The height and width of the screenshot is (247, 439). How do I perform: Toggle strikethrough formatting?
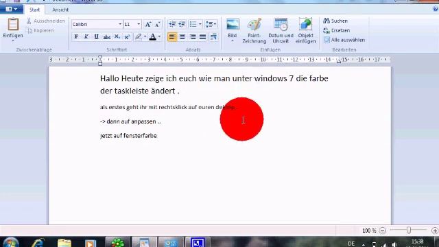click(107, 36)
